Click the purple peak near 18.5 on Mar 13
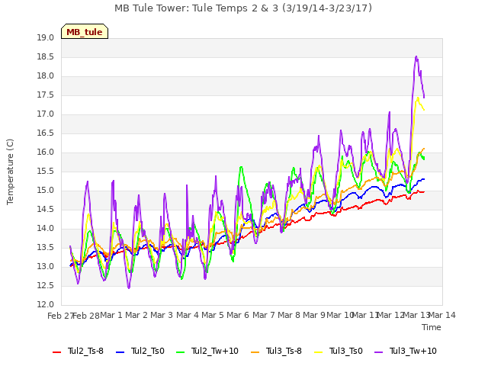 tap(416, 57)
